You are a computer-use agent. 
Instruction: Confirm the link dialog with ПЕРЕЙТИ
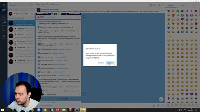click(111, 63)
